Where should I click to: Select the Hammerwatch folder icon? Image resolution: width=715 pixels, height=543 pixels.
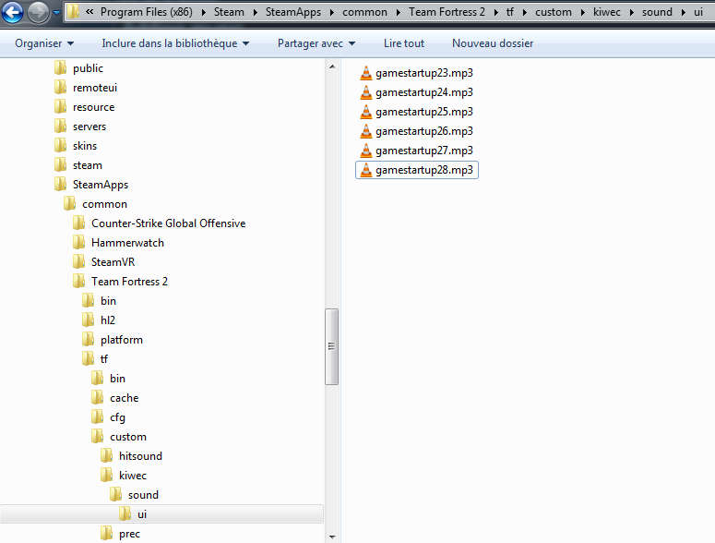[x=79, y=242]
